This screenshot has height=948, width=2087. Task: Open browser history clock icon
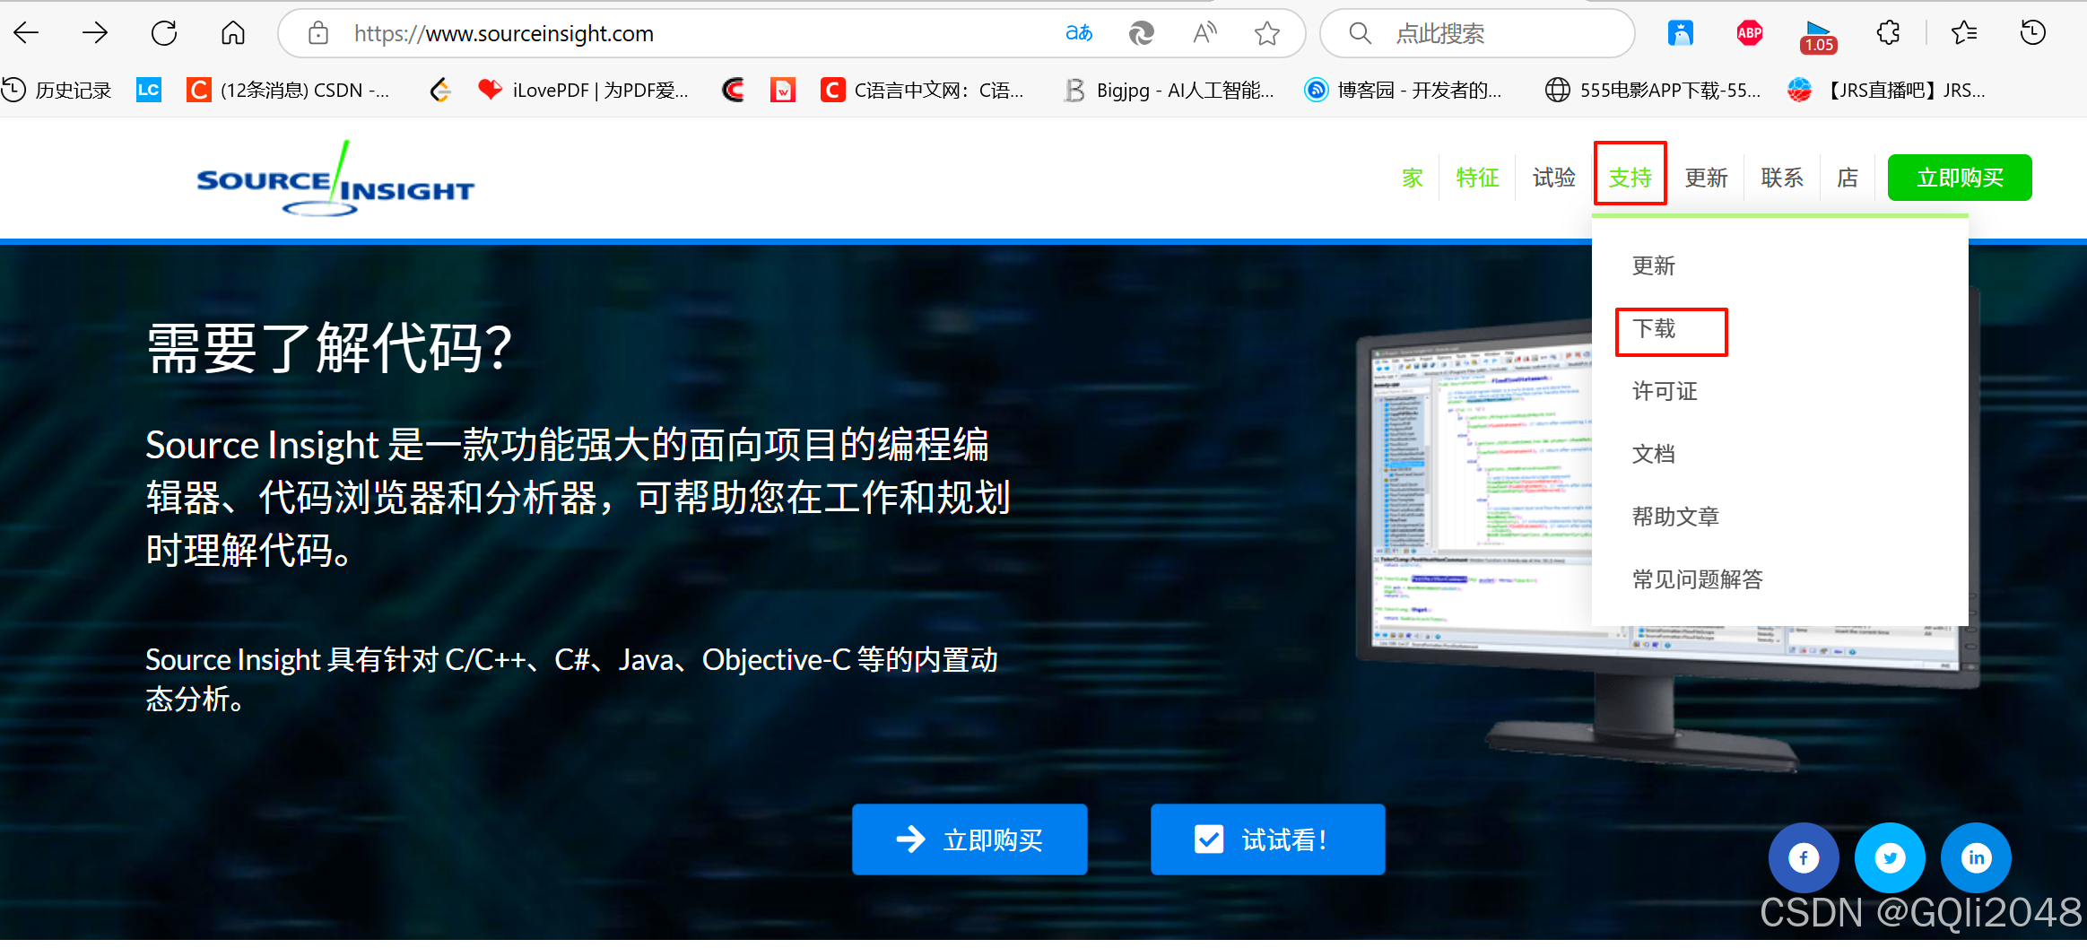pos(2032,33)
